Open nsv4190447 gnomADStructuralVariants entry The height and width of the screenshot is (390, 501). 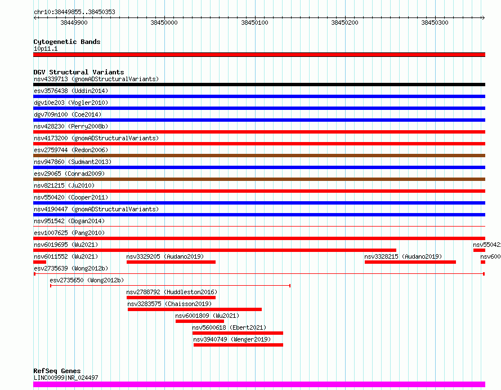click(x=96, y=209)
